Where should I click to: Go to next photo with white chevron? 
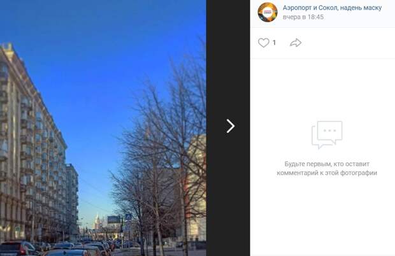point(230,126)
